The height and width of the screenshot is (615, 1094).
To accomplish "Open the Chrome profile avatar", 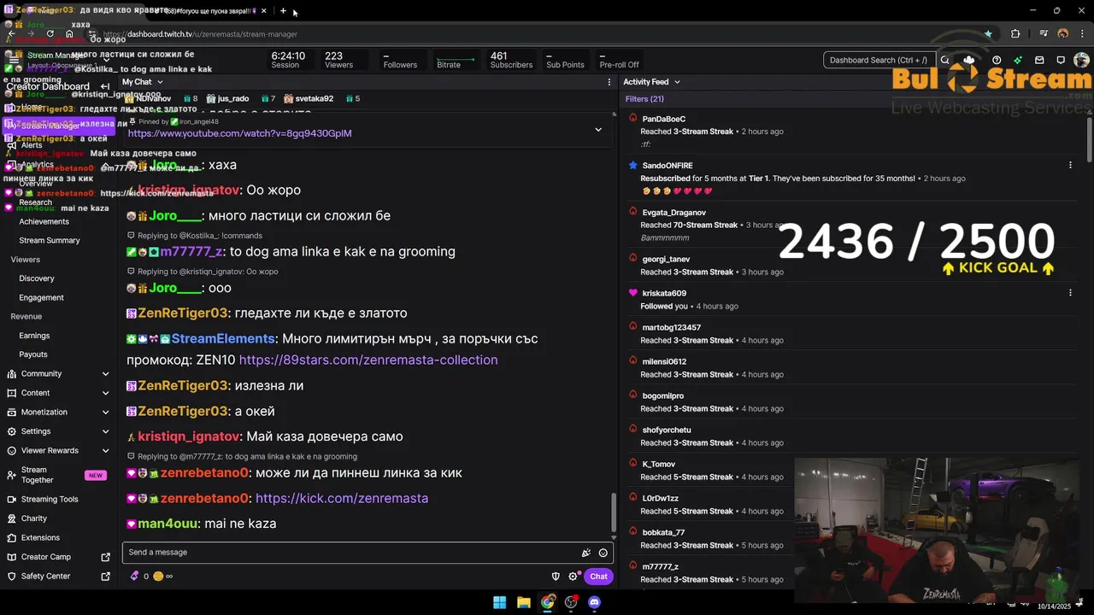I will pos(1063,34).
